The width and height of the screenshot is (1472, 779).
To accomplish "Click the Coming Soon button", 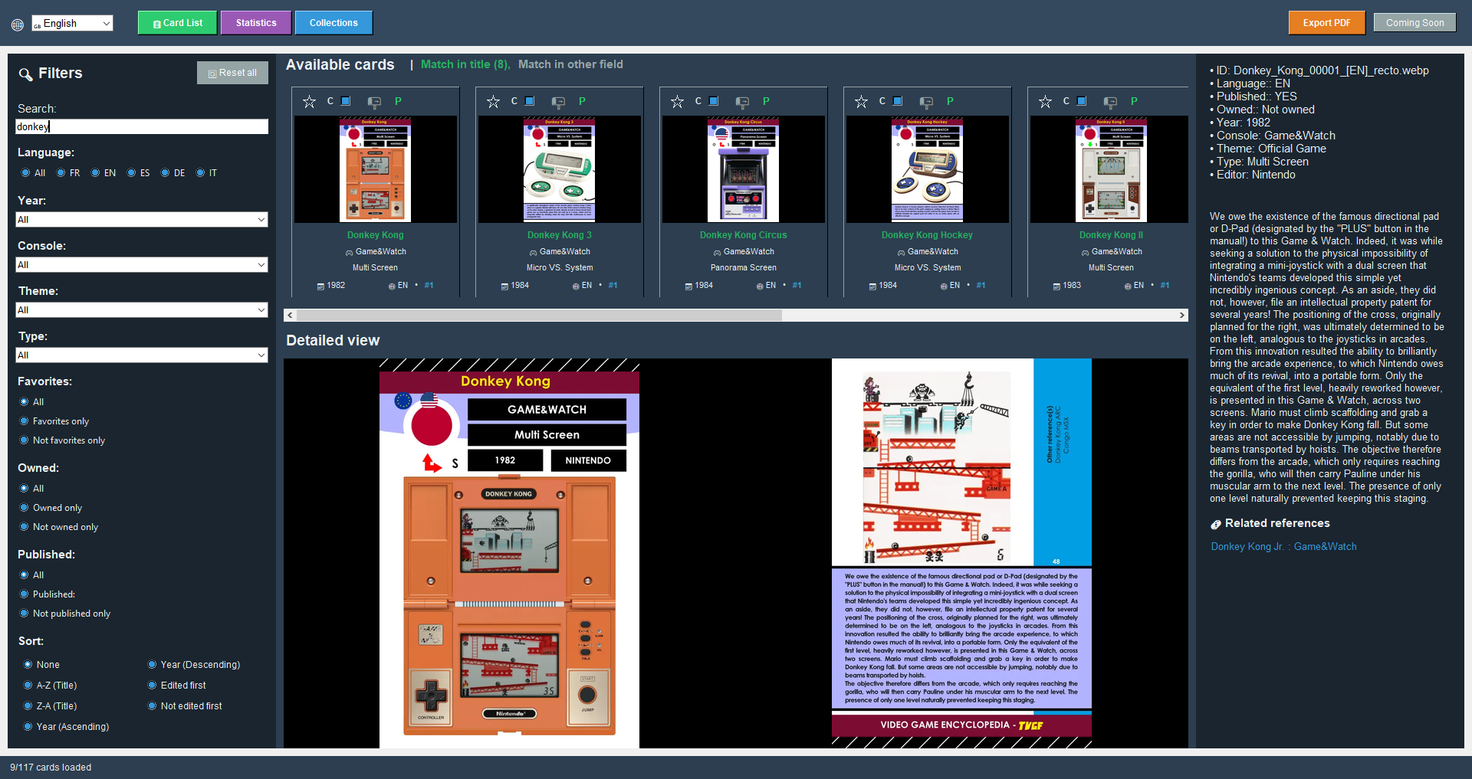I will [1414, 23].
